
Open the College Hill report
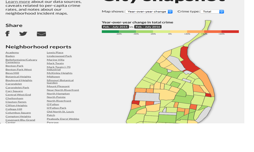point(14,109)
